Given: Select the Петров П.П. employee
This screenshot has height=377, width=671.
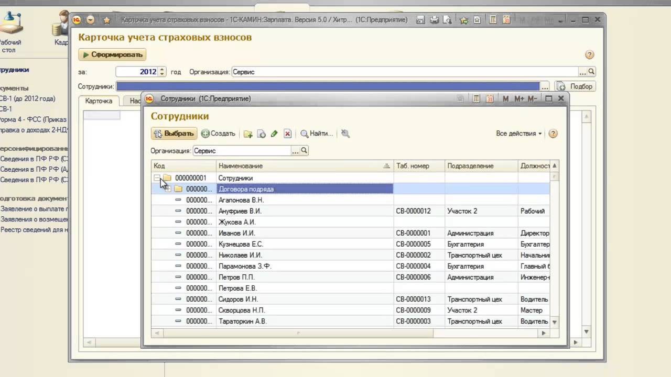Looking at the screenshot, I should coord(351,277).
